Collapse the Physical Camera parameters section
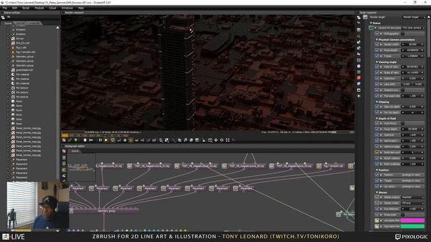This screenshot has height=242, width=431. point(377,40)
